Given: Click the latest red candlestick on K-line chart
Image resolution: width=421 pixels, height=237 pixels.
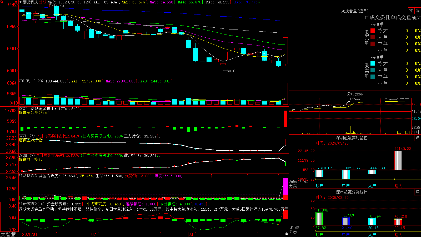Looking at the screenshot, I should click(x=285, y=51).
